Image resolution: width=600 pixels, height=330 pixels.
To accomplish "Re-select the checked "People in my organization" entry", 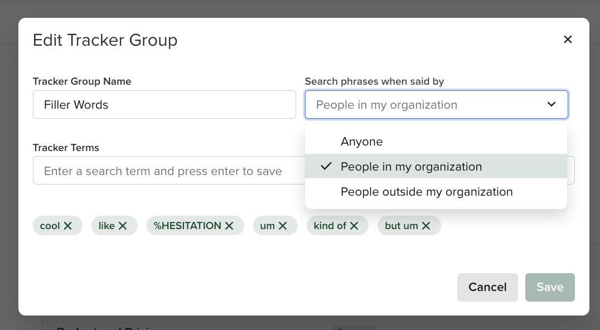I will click(410, 166).
